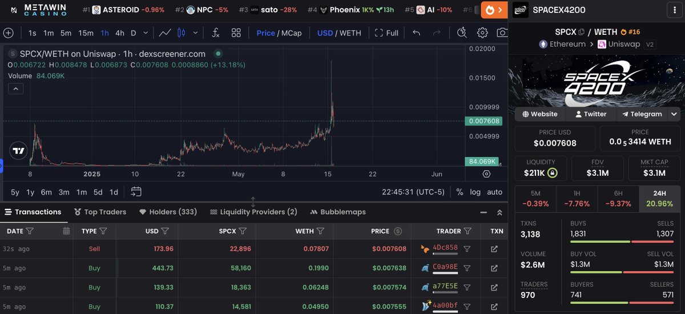The width and height of the screenshot is (685, 314).
Task: Open chart layout grid icon
Action: tap(236, 33)
